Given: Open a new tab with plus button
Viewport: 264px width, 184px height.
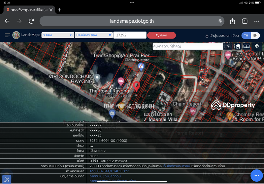Looking at the screenshot, I should (59, 10).
